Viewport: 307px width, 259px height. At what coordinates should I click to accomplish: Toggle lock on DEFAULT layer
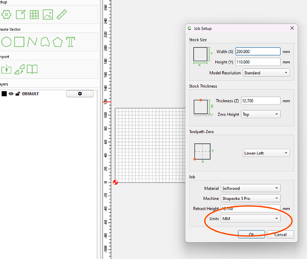18,94
